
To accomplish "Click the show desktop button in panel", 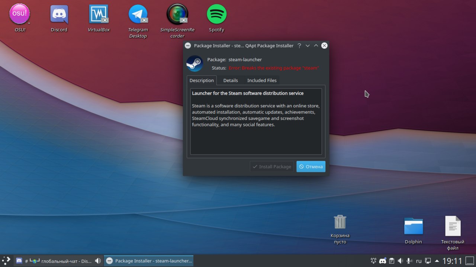I will tap(470, 261).
